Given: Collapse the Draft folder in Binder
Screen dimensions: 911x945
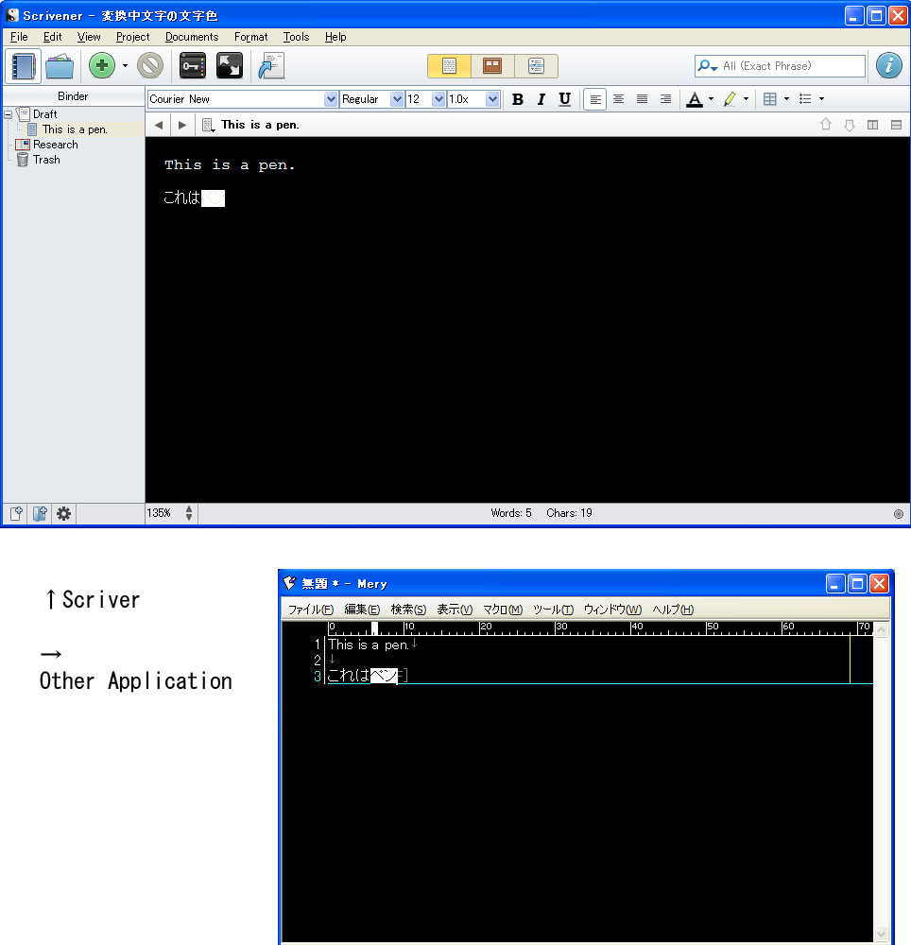Looking at the screenshot, I should click(x=9, y=114).
